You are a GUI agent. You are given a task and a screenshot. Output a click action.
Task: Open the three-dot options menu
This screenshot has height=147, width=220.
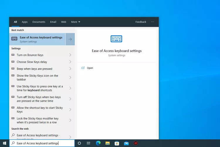pos(153,22)
